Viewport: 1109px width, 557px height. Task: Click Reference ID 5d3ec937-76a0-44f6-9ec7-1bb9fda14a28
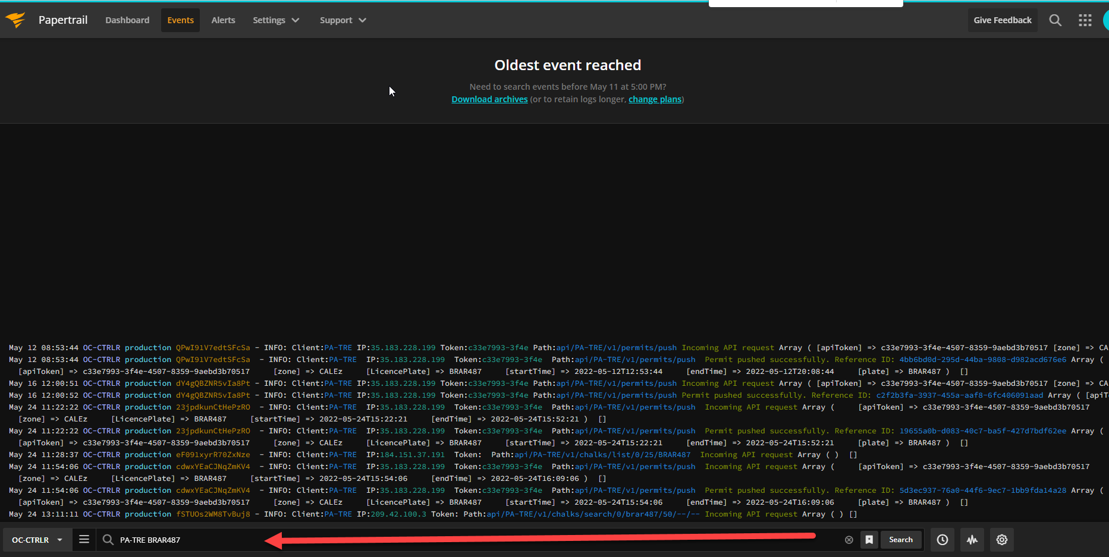[x=982, y=490]
